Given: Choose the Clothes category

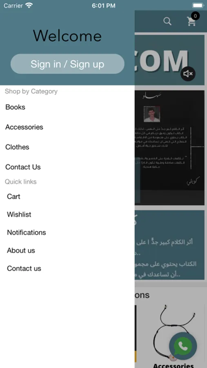Looking at the screenshot, I should click(17, 147).
